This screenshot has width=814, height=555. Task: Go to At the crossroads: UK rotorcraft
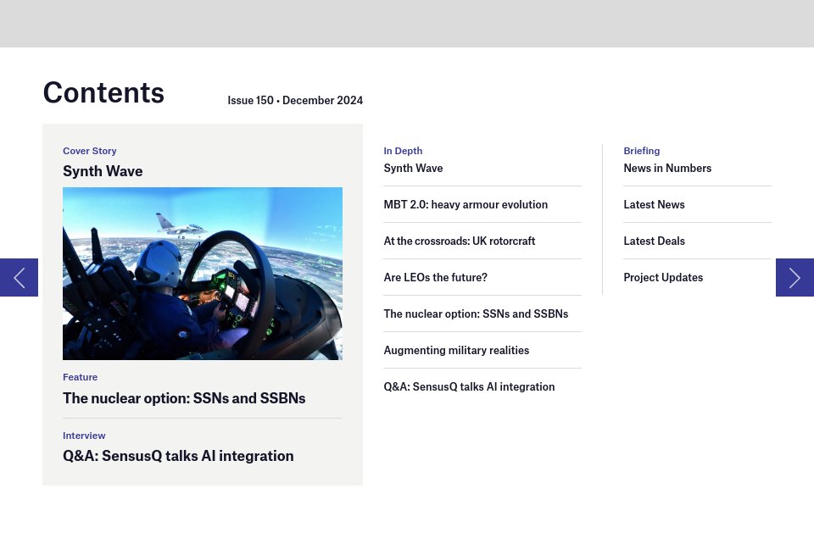point(459,241)
